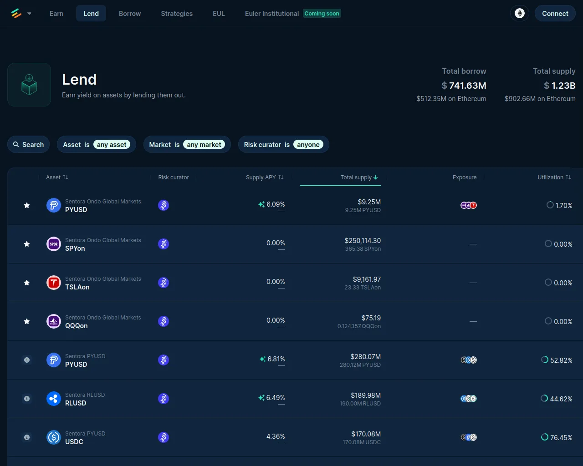Screen dimensions: 583x466
Task: Click the star icon on the QQQon row
Action: (27, 322)
